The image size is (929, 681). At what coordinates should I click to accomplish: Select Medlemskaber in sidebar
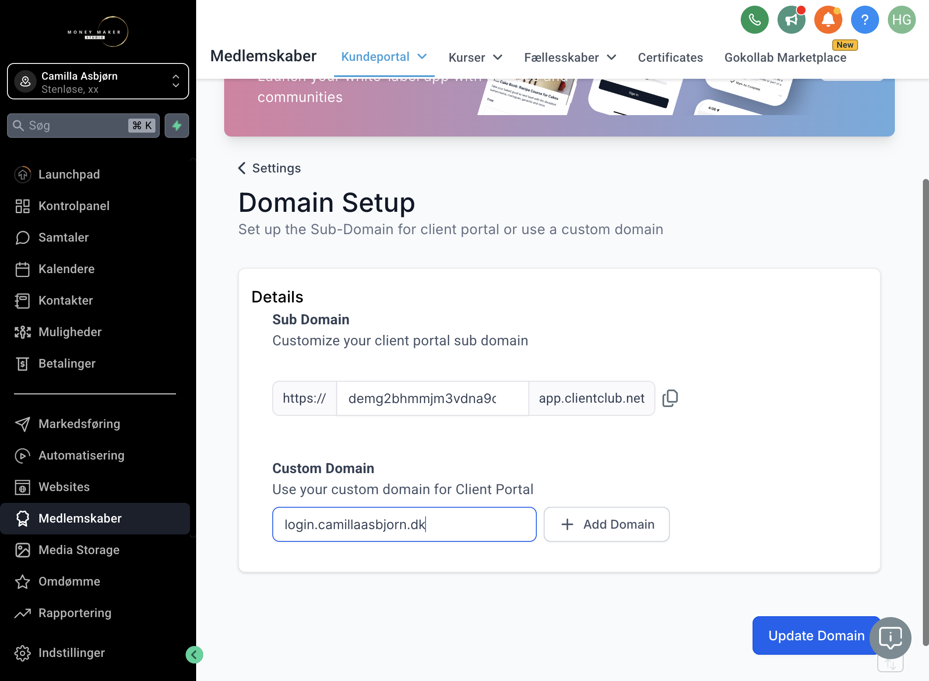coord(95,518)
